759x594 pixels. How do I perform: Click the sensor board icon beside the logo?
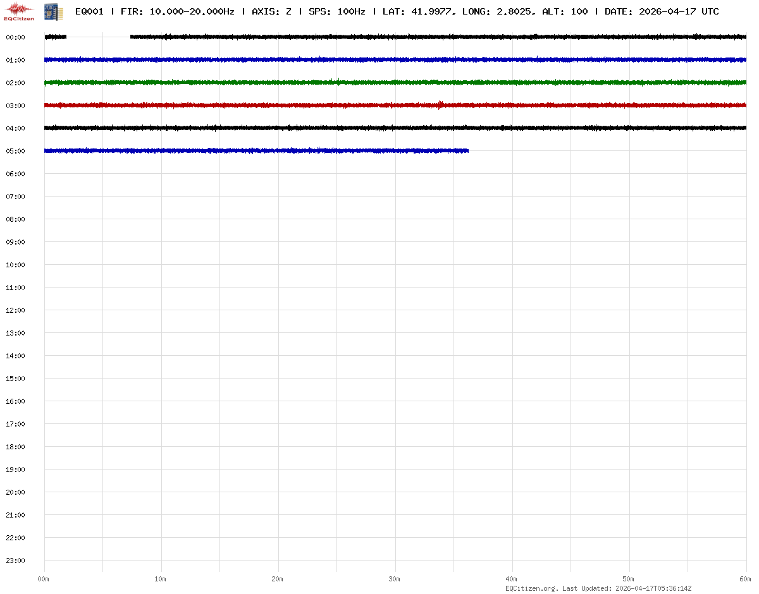point(50,11)
